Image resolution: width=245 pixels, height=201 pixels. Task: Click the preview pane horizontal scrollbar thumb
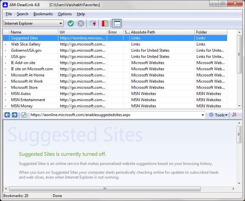point(105,189)
